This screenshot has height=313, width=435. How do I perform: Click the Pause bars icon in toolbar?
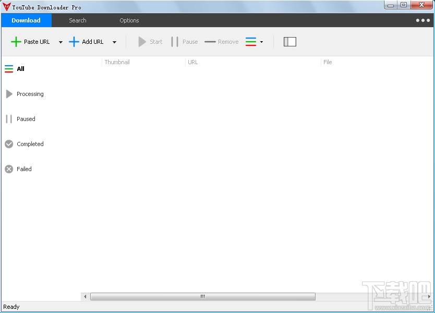175,42
